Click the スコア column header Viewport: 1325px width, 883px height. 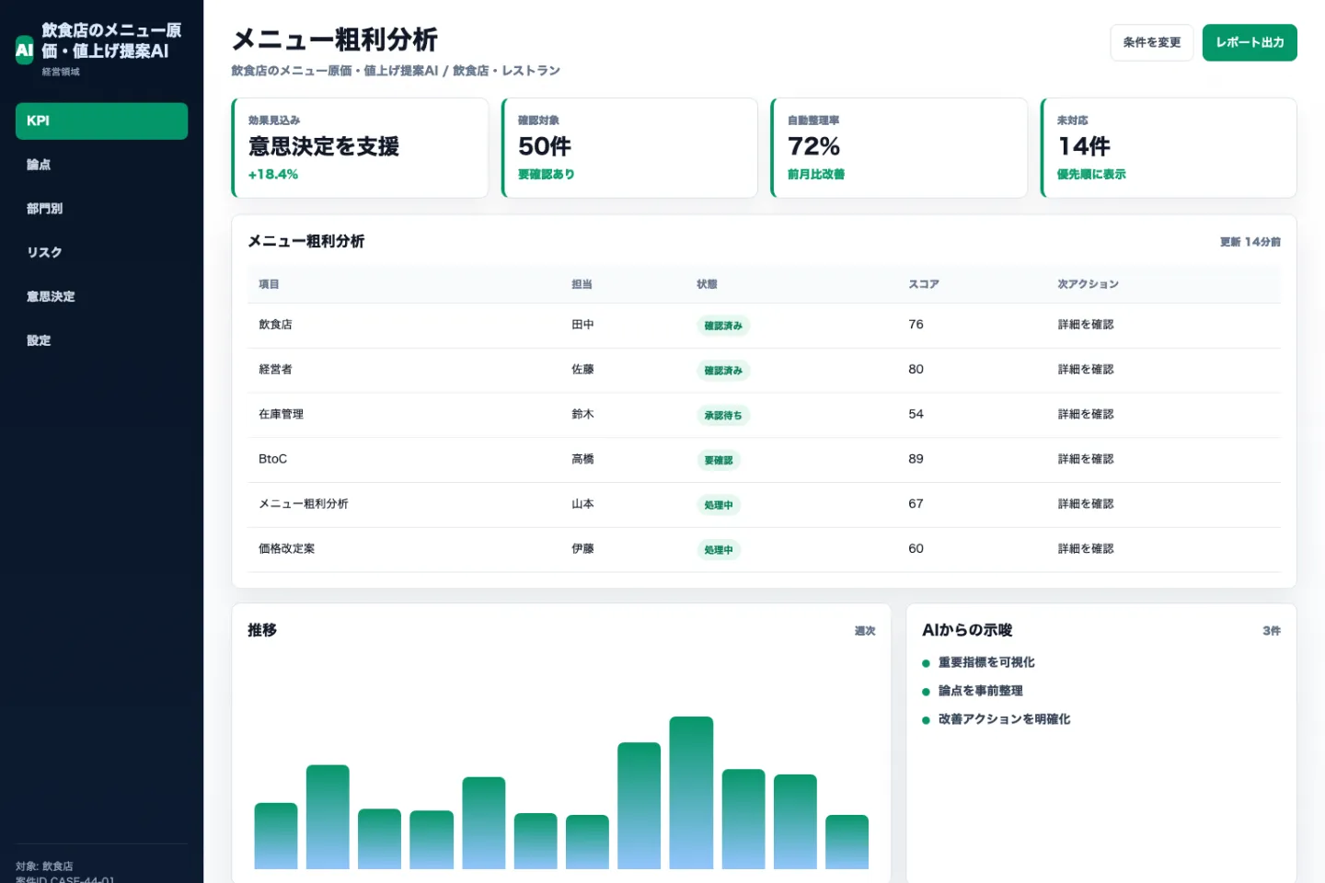pos(924,284)
